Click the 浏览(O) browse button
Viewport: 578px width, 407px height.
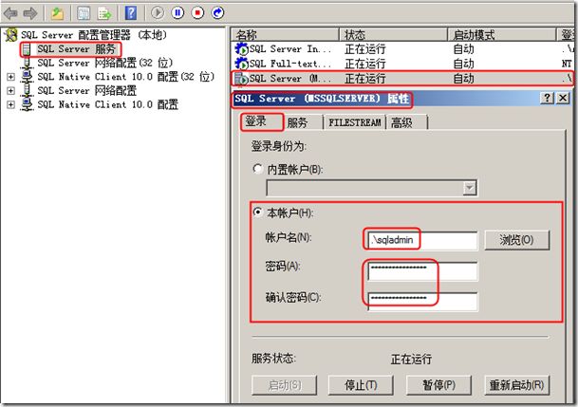coord(517,240)
